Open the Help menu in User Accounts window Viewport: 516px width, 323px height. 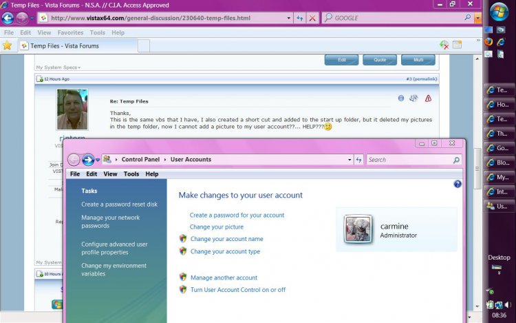click(x=152, y=174)
